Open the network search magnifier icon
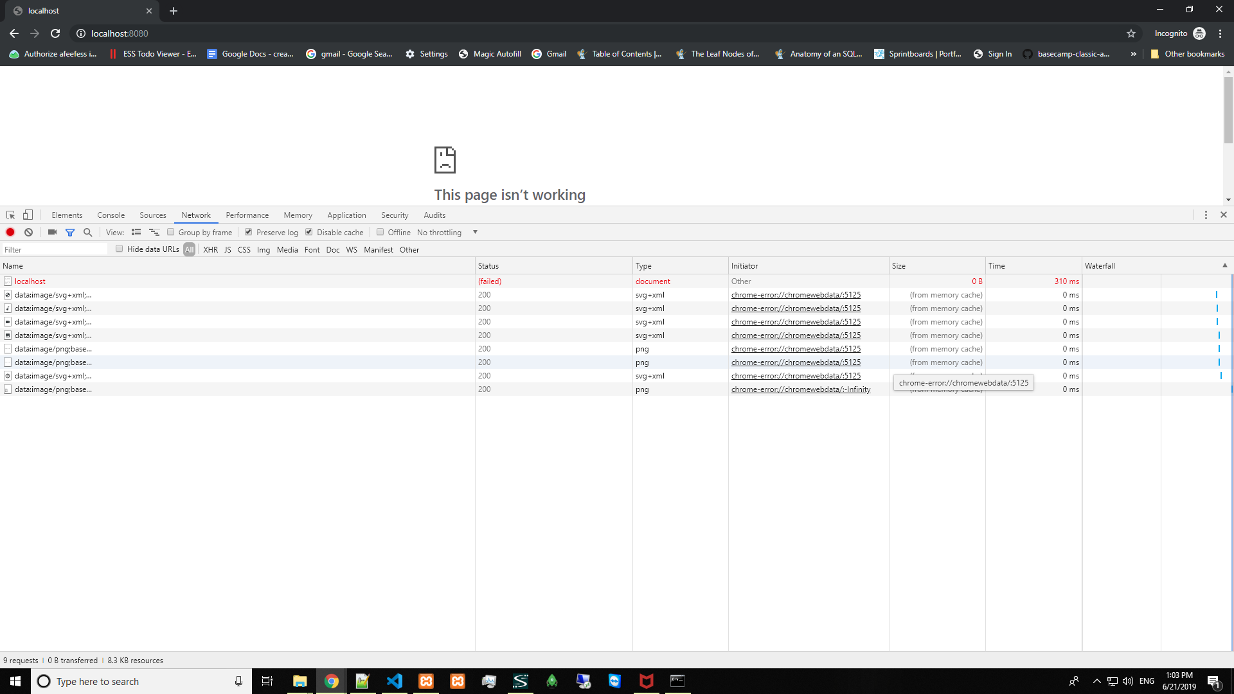Screen dimensions: 1234x694 88,233
